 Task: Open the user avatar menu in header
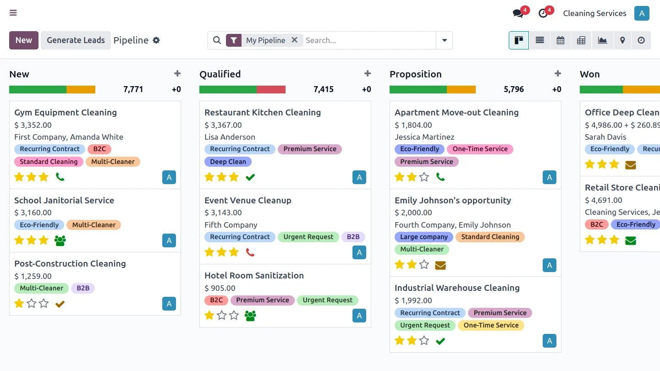tap(642, 13)
